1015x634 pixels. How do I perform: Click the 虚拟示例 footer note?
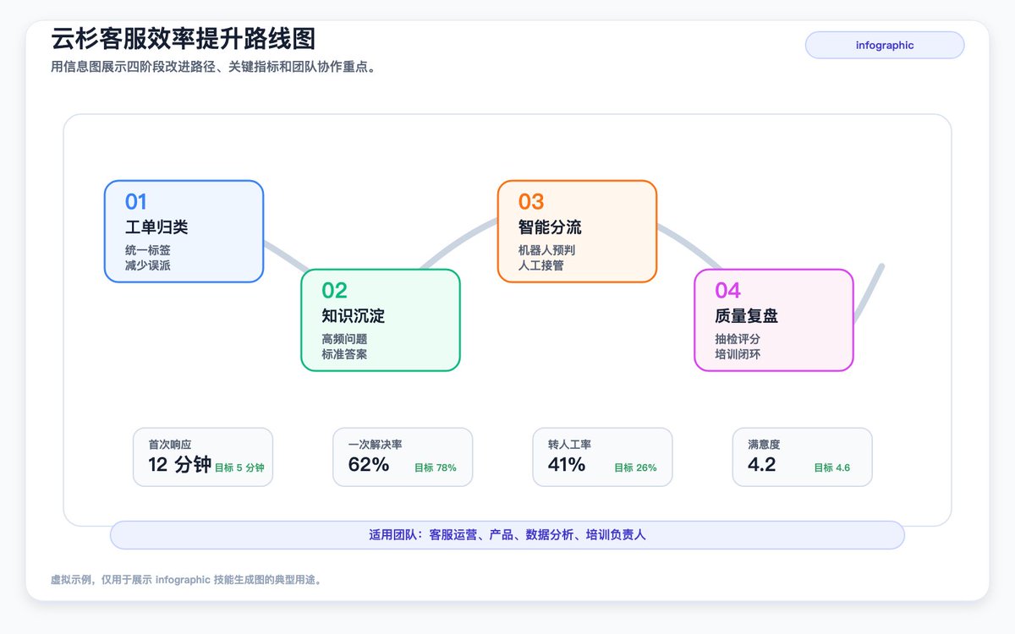[x=186, y=580]
